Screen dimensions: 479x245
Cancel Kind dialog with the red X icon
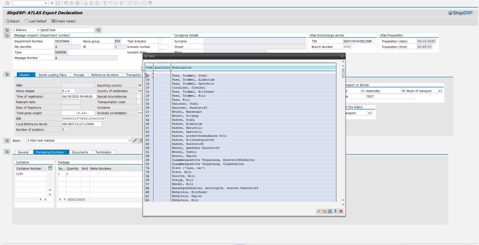[341, 211]
